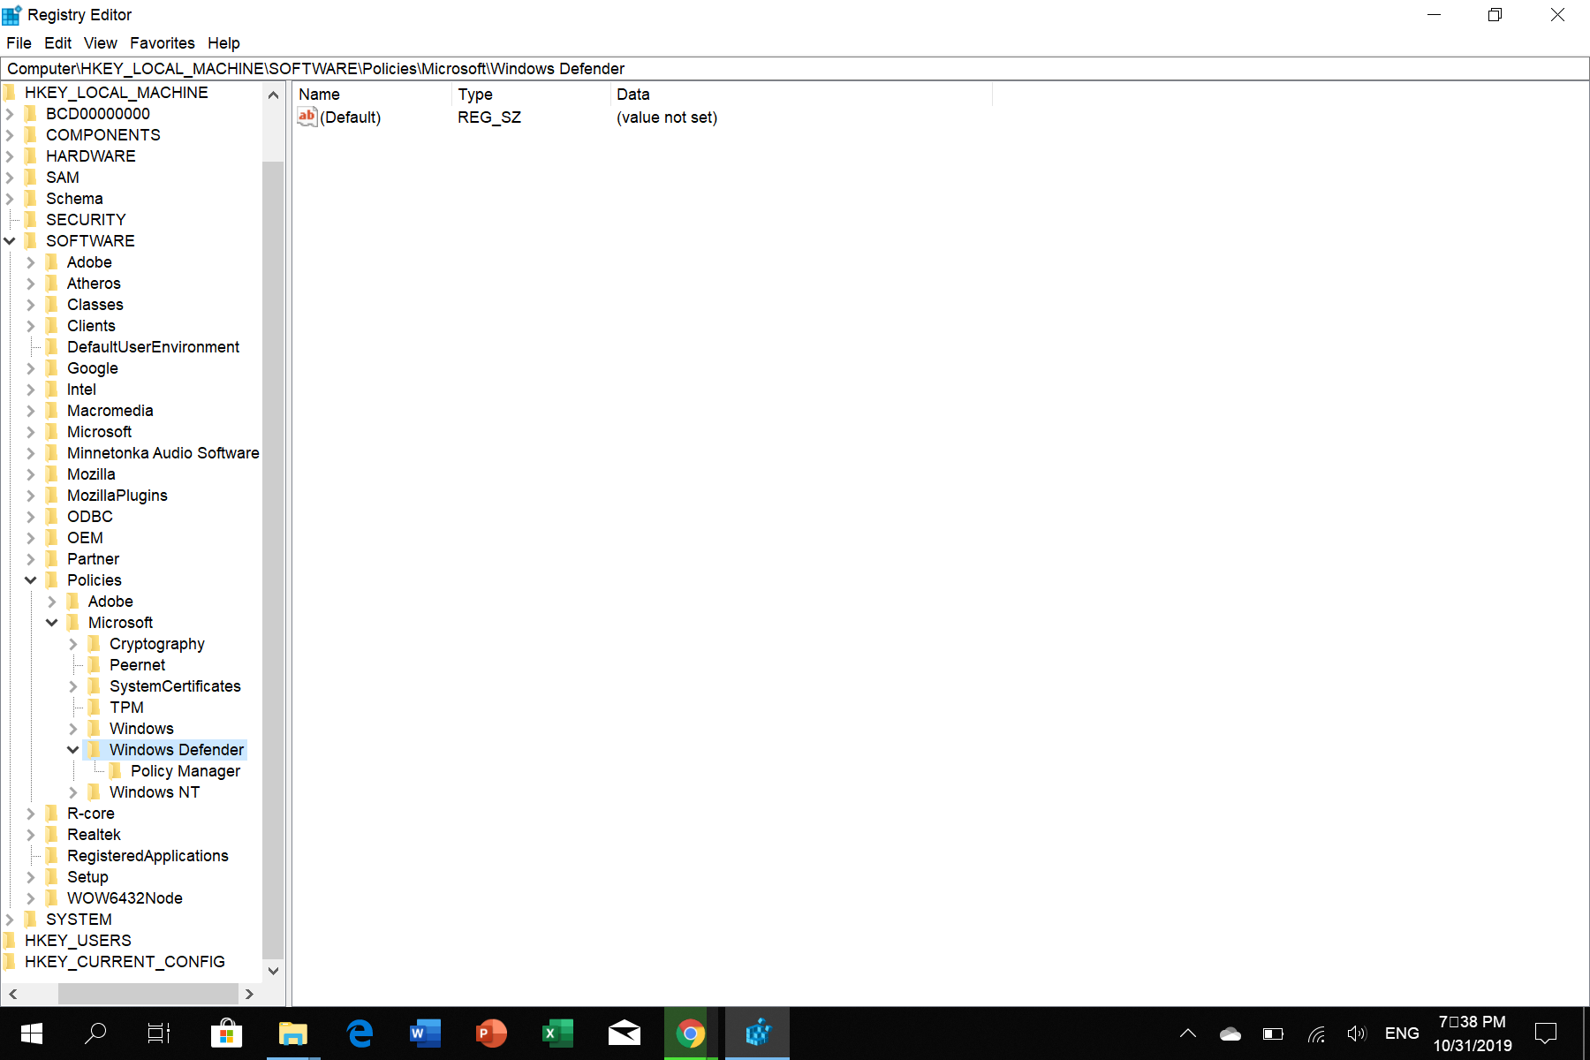Select the TPM folder icon
The height and width of the screenshot is (1060, 1590).
(95, 708)
